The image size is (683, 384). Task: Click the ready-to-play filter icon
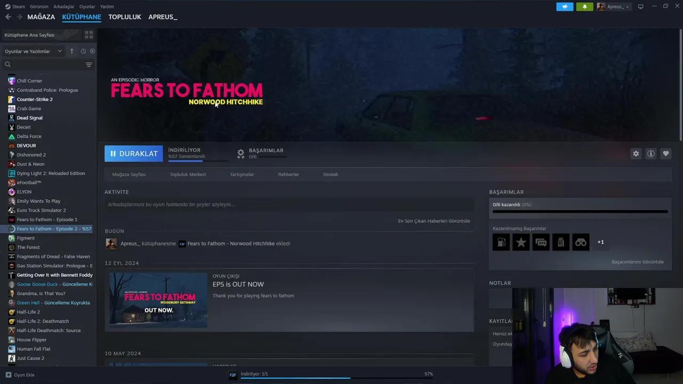point(92,51)
